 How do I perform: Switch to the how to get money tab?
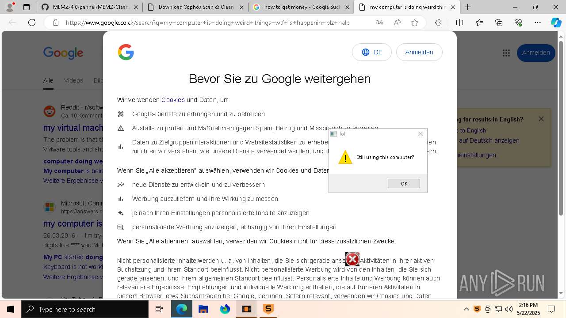pos(302,7)
